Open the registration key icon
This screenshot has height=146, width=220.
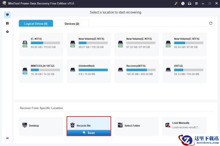coord(176,3)
